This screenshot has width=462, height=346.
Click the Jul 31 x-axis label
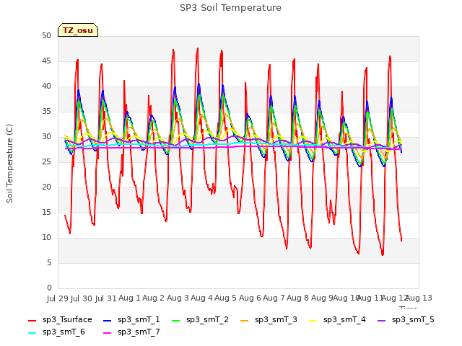105,298
